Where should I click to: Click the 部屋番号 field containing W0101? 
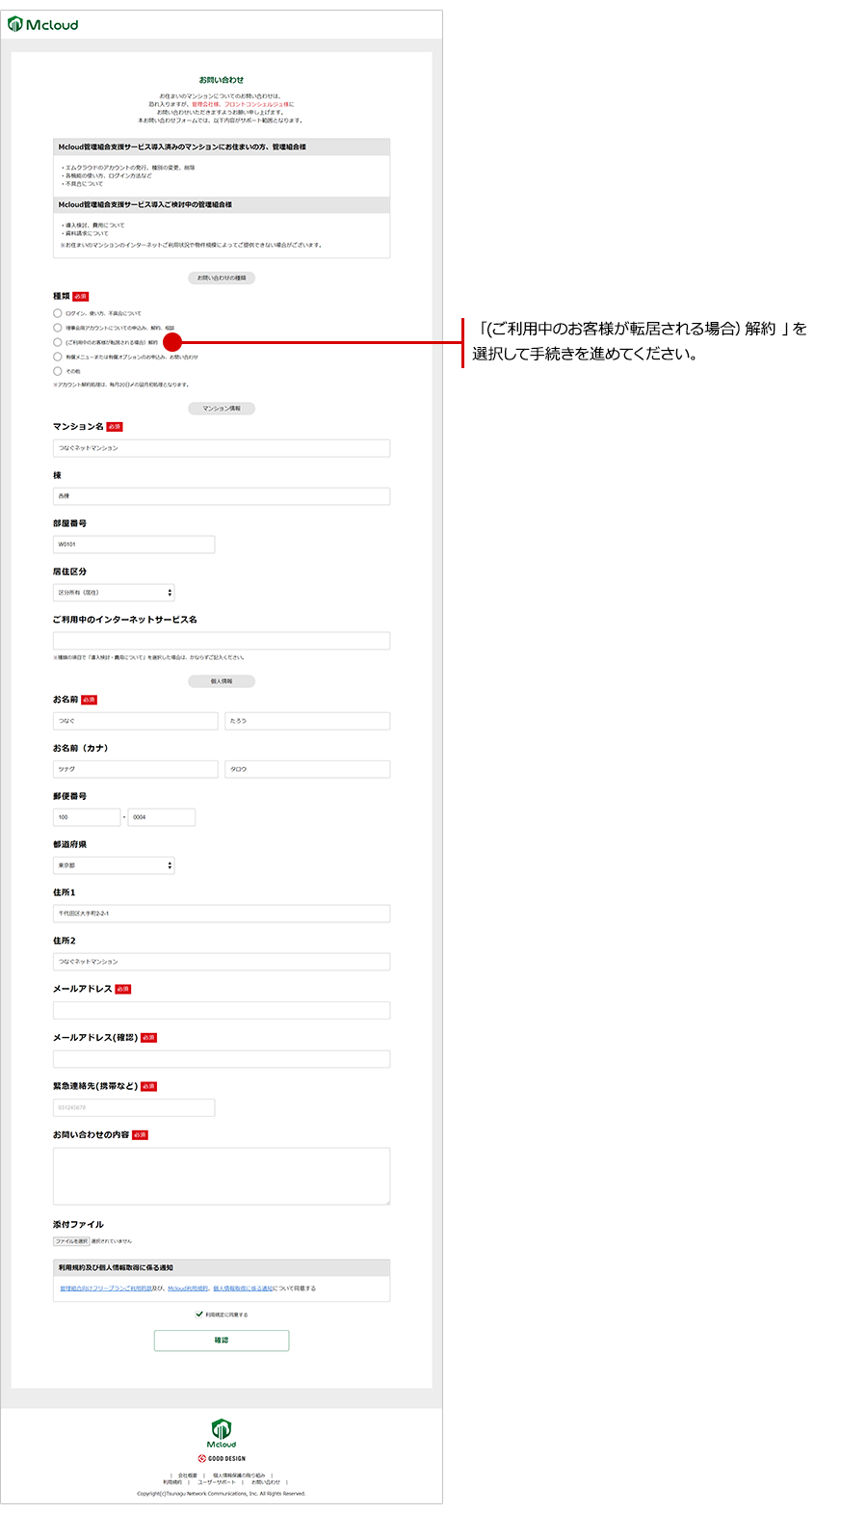[x=134, y=545]
